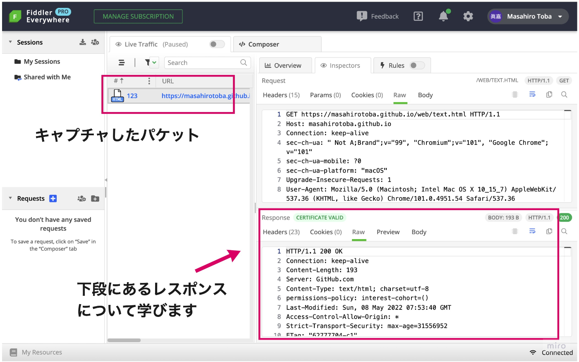The width and height of the screenshot is (579, 362).
Task: Click the Request format document icon
Action: pos(515,95)
